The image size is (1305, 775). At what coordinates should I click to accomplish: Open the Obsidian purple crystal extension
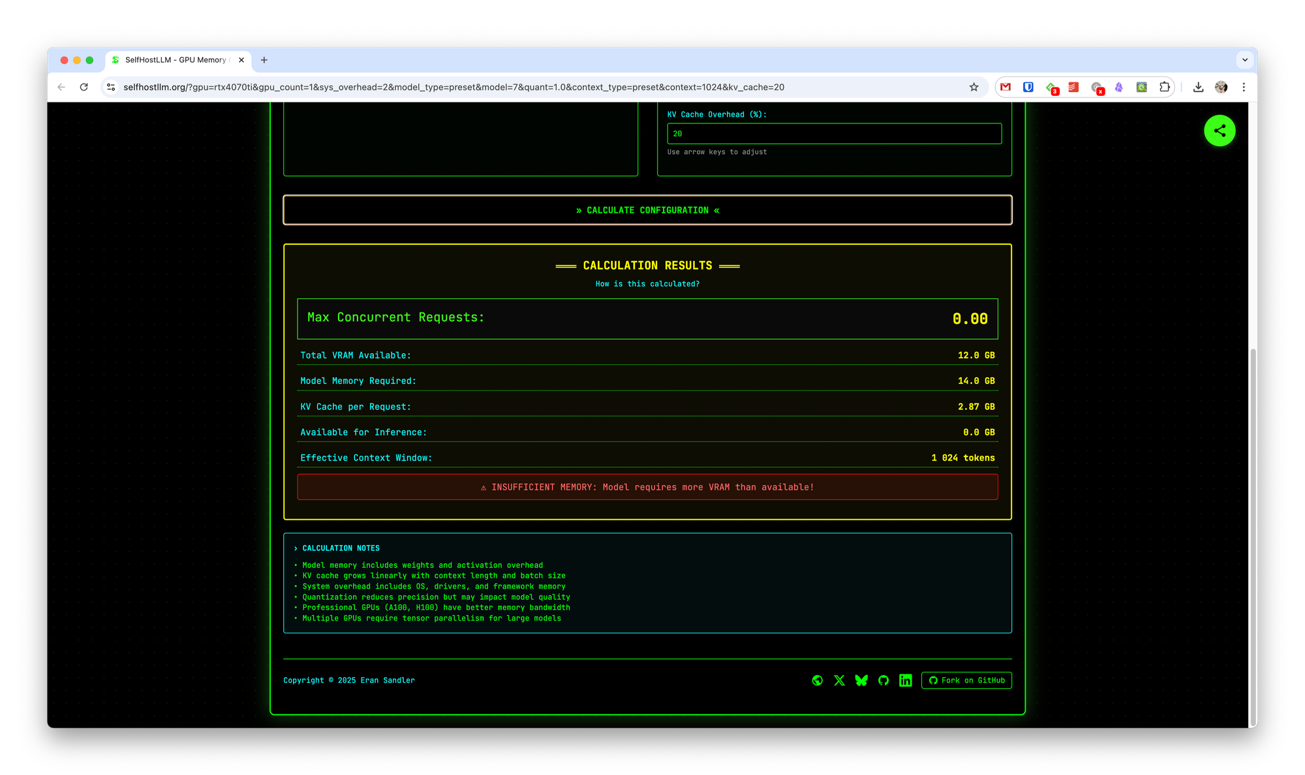1118,87
